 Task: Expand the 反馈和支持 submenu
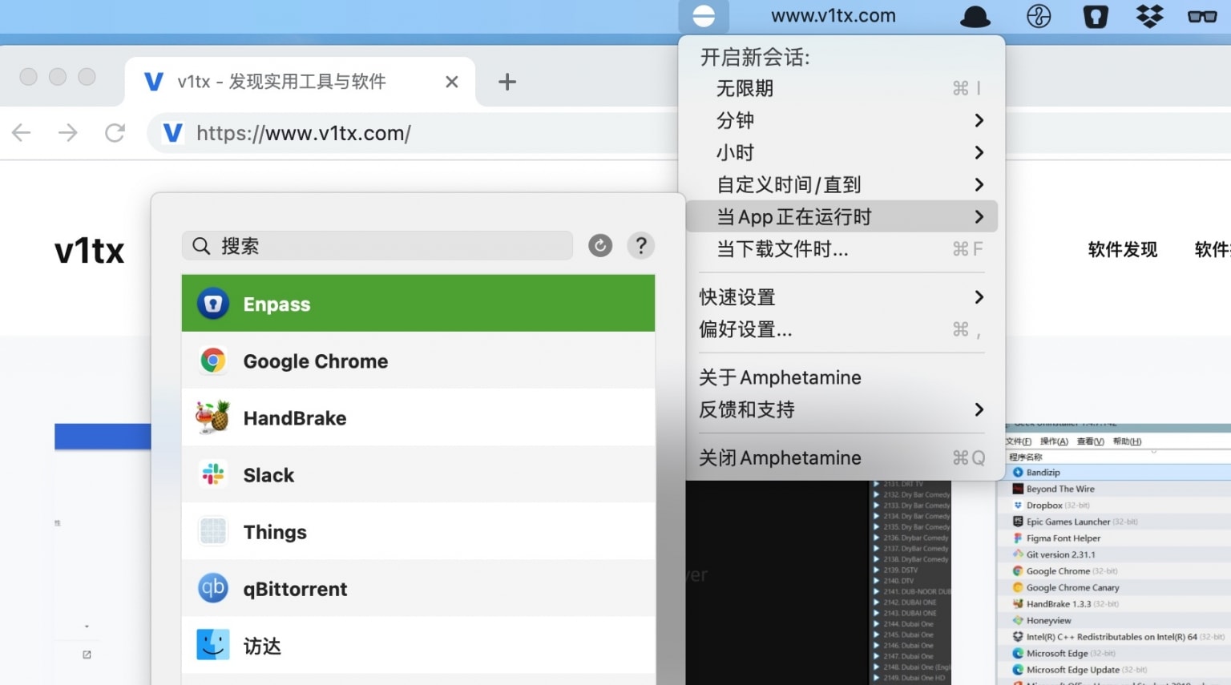(x=745, y=409)
